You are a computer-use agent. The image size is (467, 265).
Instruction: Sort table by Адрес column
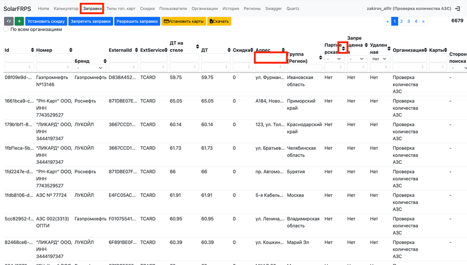pos(283,50)
